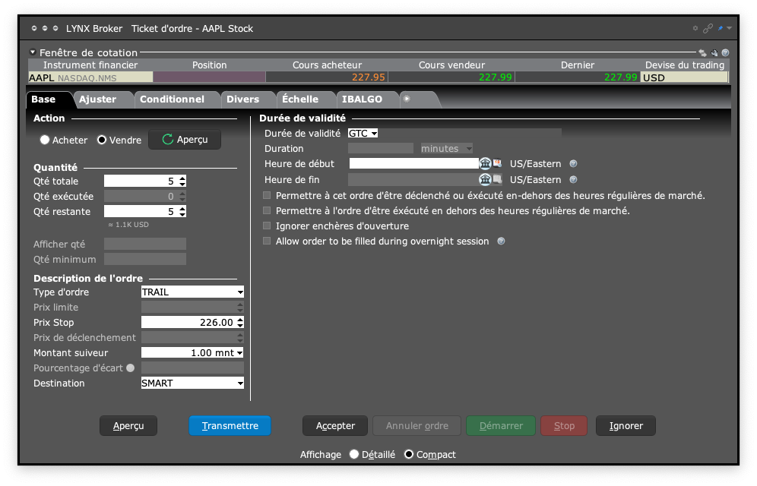The image size is (757, 486).
Task: Click the AAPL NASDAQ.NMS instrument cell
Action: 90,77
